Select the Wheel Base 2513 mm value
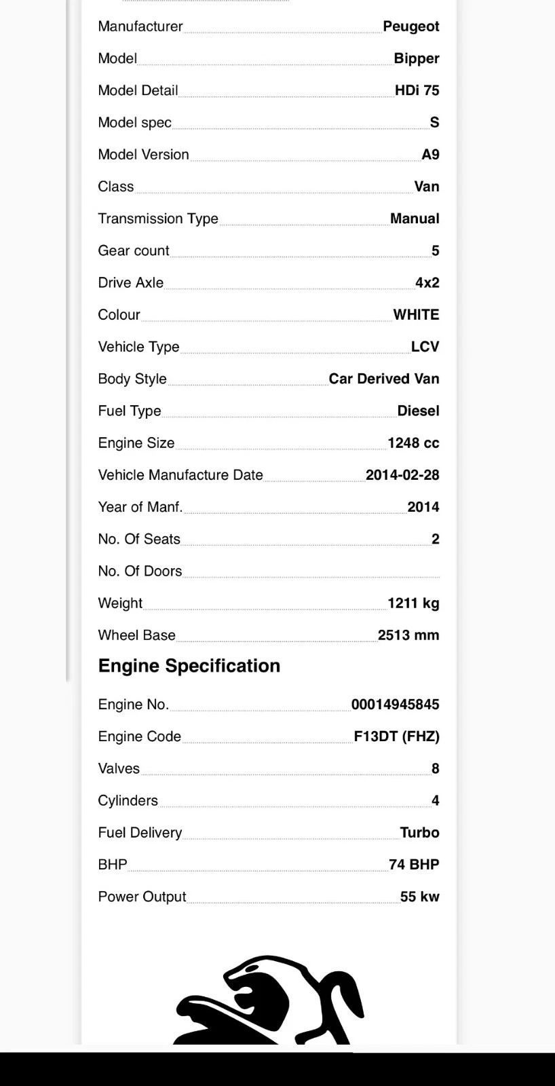555x1086 pixels. tap(408, 635)
